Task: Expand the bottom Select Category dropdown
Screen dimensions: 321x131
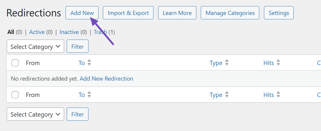Action: pyautogui.click(x=35, y=114)
